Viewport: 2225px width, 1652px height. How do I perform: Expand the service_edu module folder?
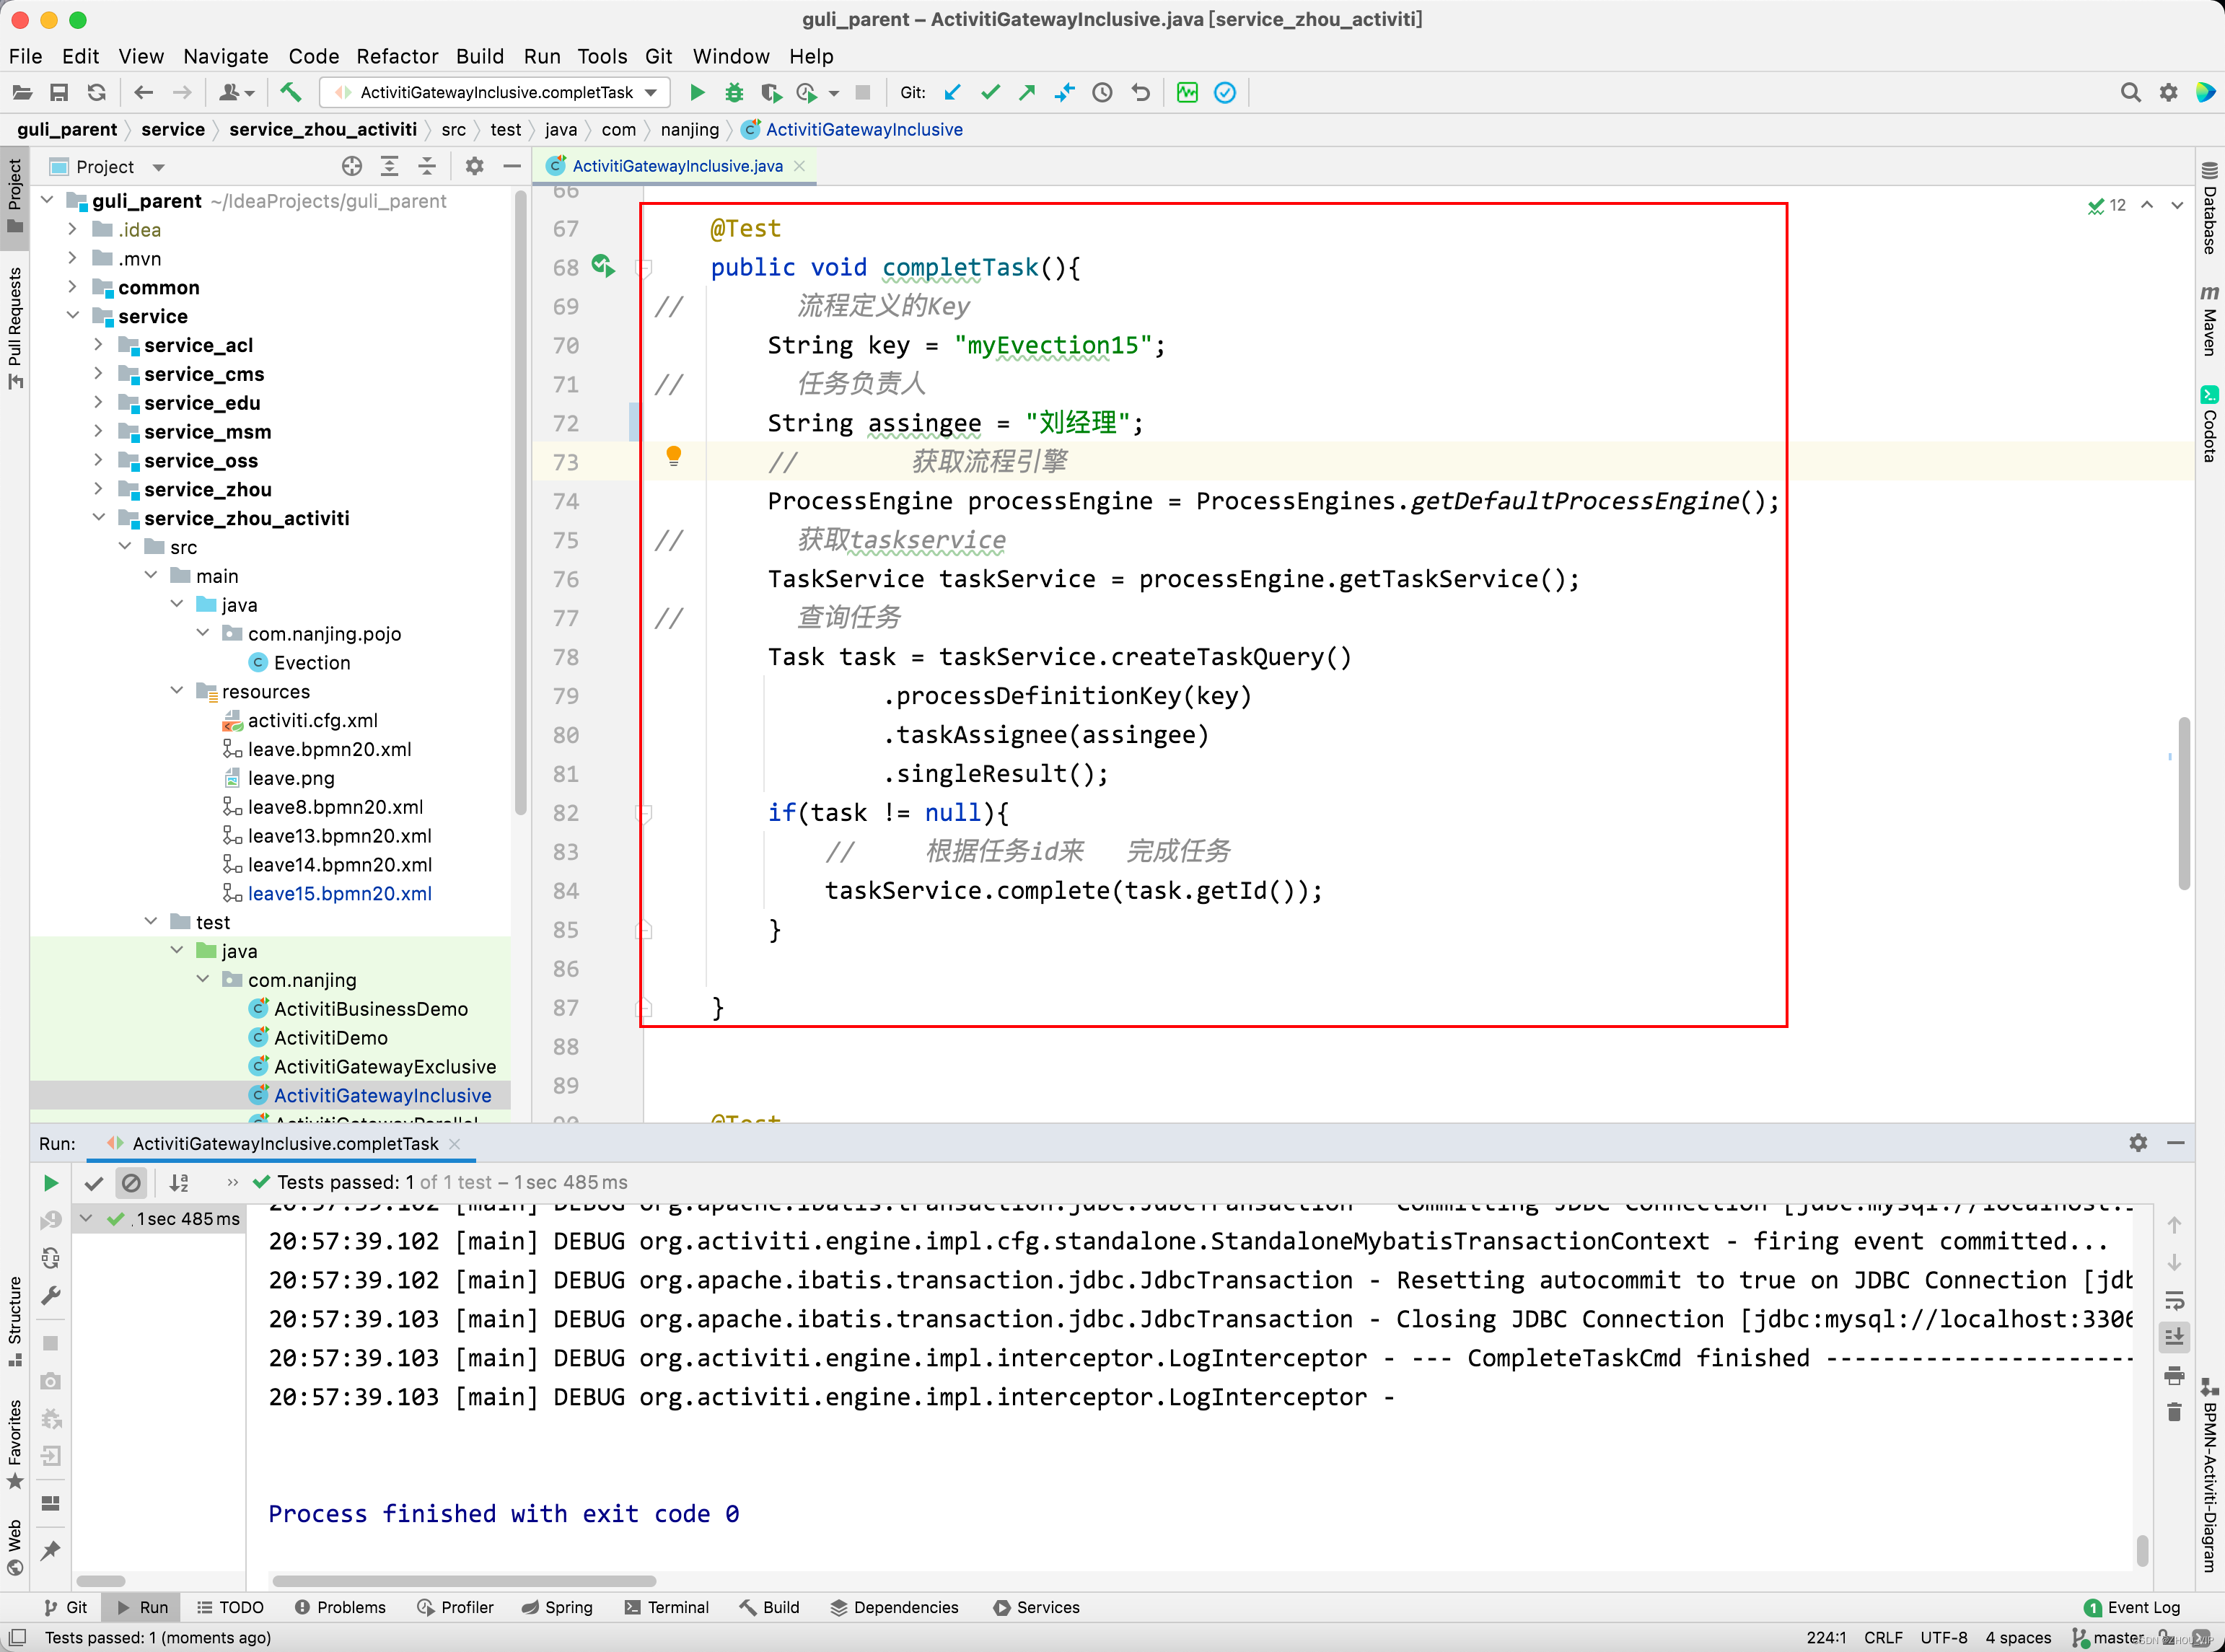point(98,403)
